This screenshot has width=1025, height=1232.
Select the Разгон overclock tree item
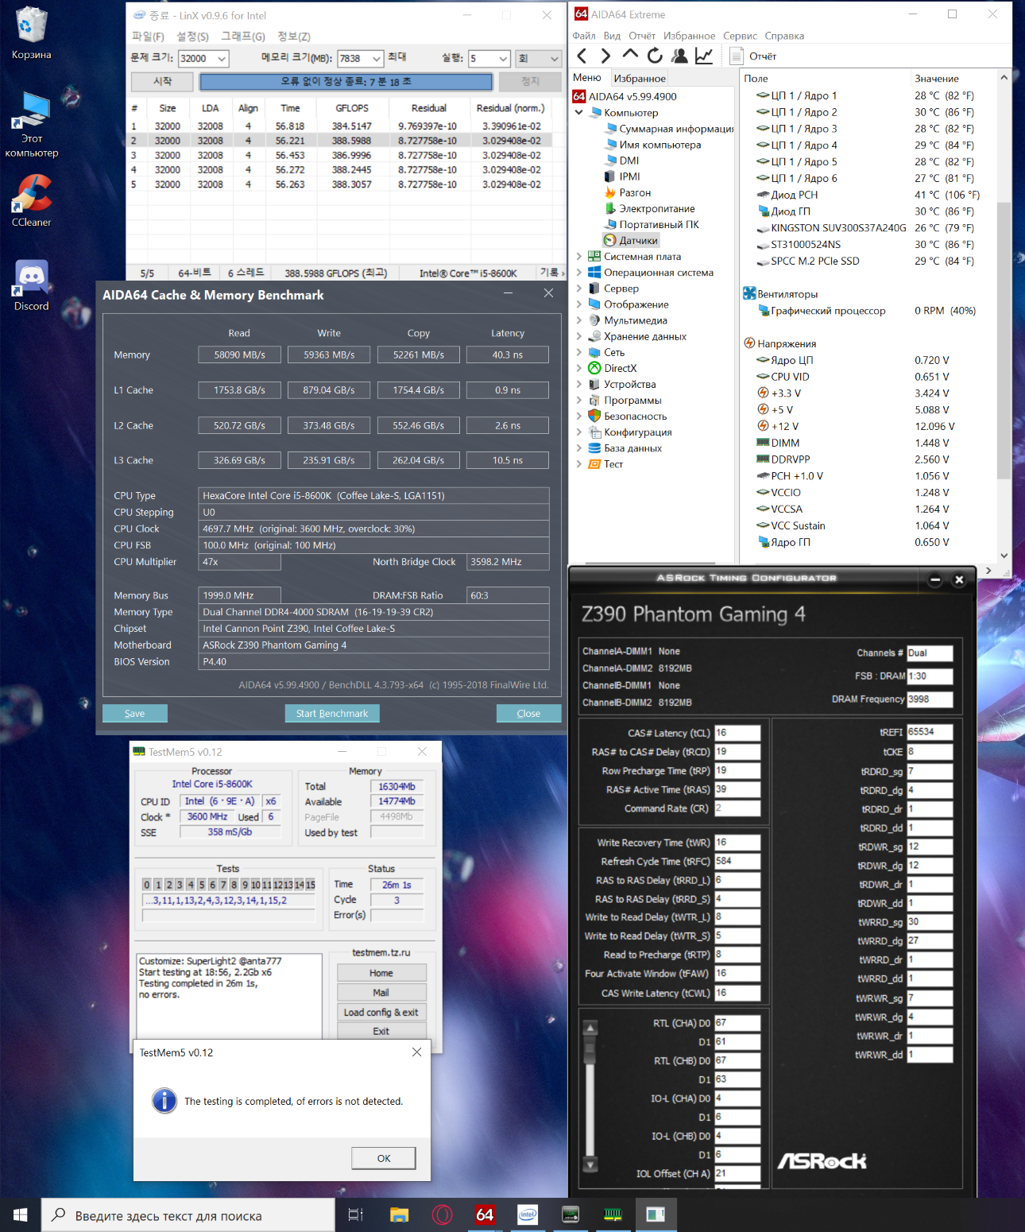click(627, 192)
